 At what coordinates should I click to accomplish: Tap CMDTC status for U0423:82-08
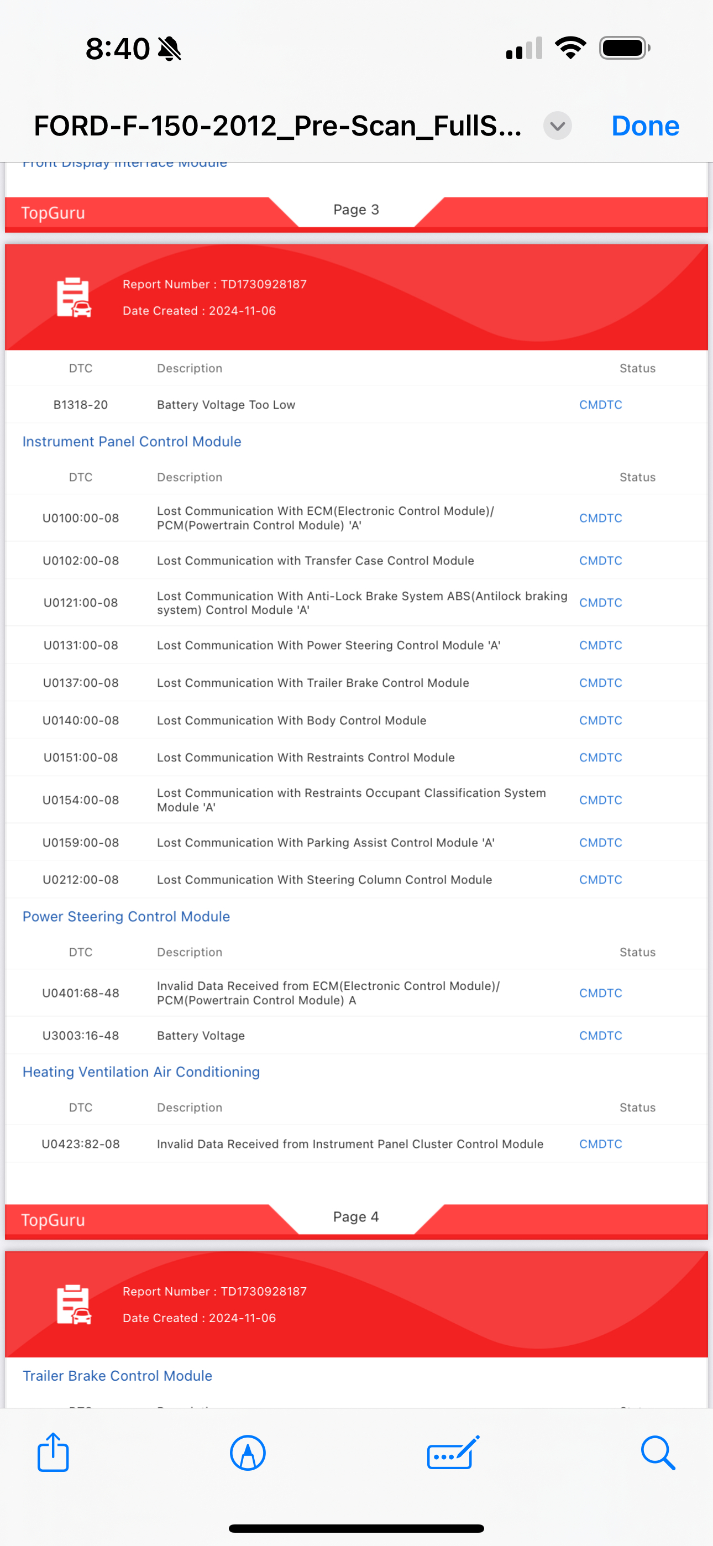[600, 1144]
